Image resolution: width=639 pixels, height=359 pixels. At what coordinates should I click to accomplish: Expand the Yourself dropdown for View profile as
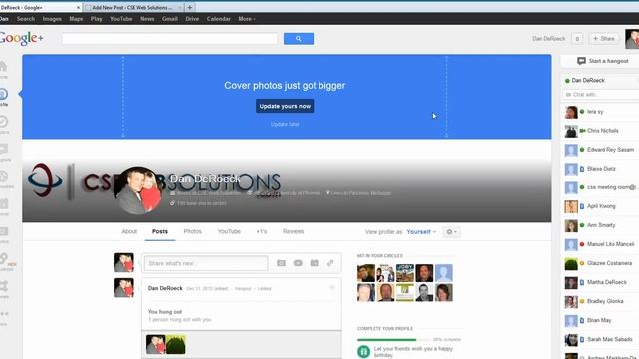pyautogui.click(x=421, y=232)
